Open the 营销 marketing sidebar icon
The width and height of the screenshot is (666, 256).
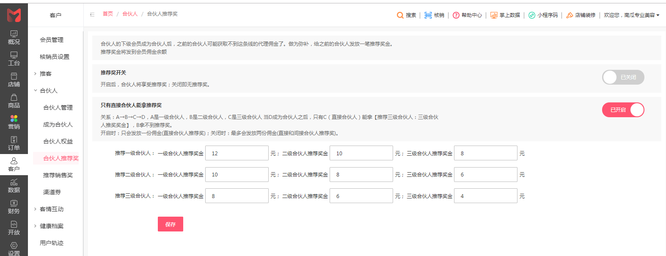point(14,122)
